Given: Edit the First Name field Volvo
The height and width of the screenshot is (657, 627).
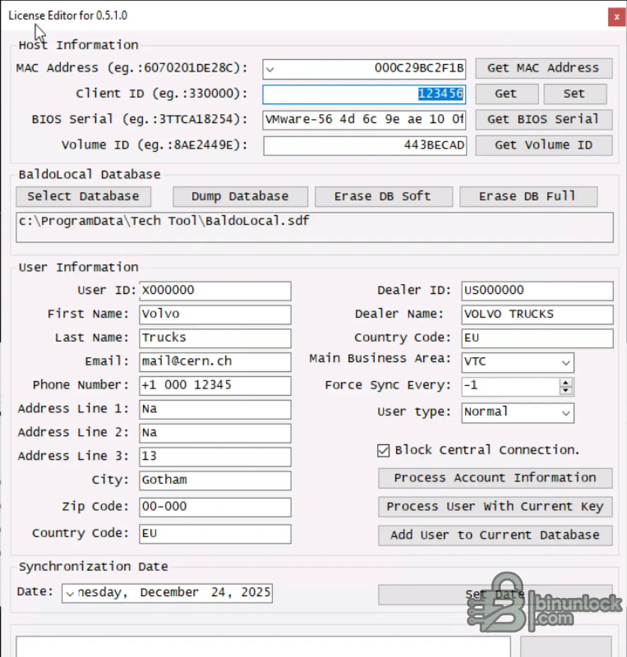Looking at the screenshot, I should tap(215, 315).
